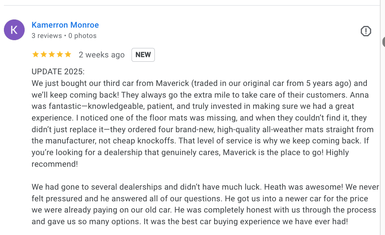Click the '3 reviews • 0 photos' text
The width and height of the screenshot is (385, 235).
click(64, 36)
